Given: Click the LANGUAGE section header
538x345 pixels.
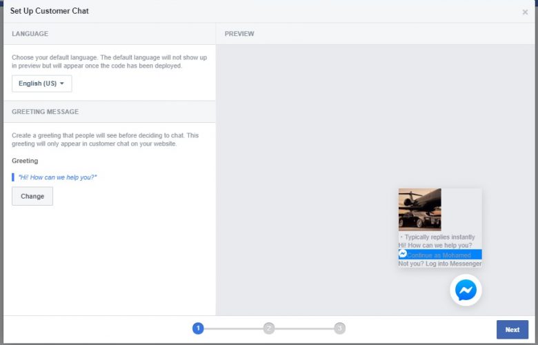Looking at the screenshot, I should pyautogui.click(x=30, y=34).
